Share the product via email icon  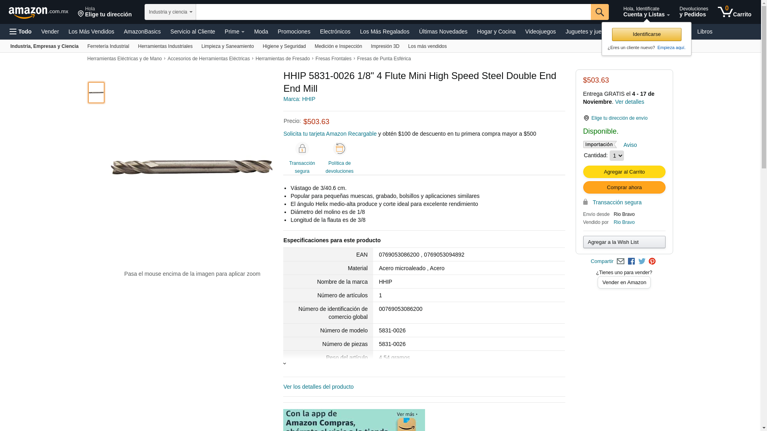[x=620, y=261]
